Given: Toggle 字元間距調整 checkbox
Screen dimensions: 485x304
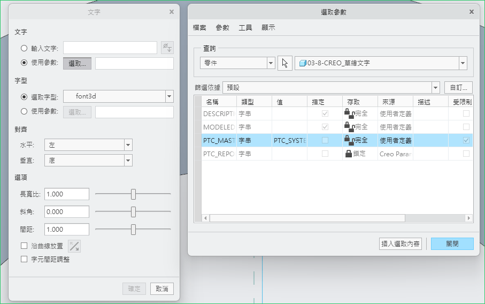Looking at the screenshot, I should (x=24, y=260).
